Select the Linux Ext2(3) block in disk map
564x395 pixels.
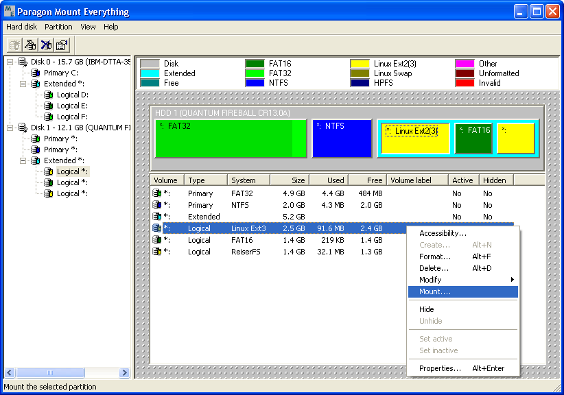point(415,139)
